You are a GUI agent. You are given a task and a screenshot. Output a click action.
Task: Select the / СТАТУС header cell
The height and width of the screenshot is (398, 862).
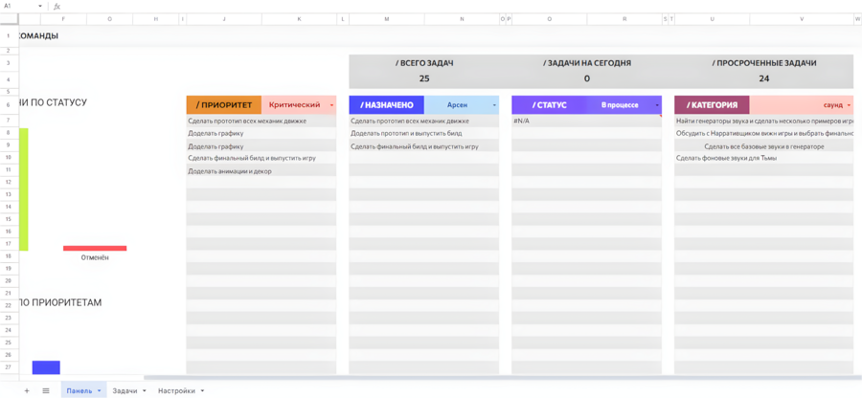pos(549,105)
